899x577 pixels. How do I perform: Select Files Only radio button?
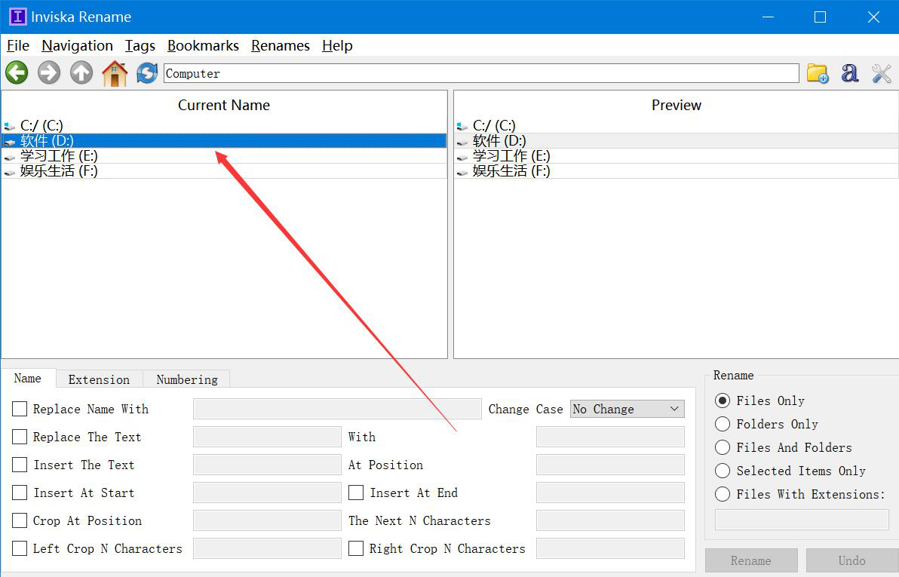723,401
